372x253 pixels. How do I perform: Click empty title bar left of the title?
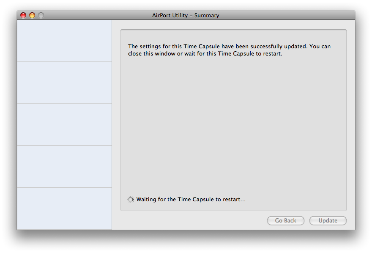97,15
